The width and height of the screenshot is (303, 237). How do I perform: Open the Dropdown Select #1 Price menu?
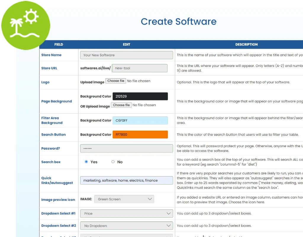(127, 213)
